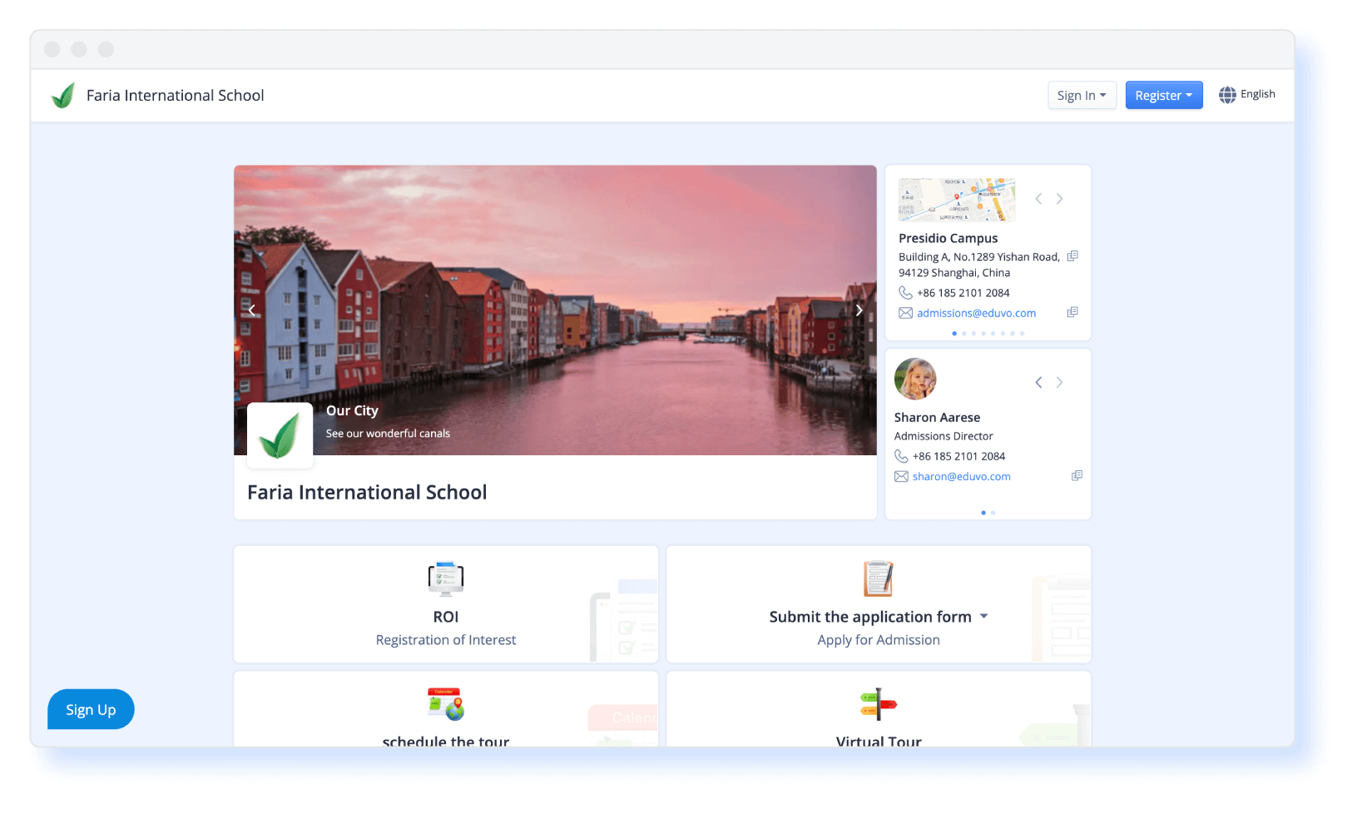
Task: Click the schedule the tour calendar icon
Action: point(446,704)
